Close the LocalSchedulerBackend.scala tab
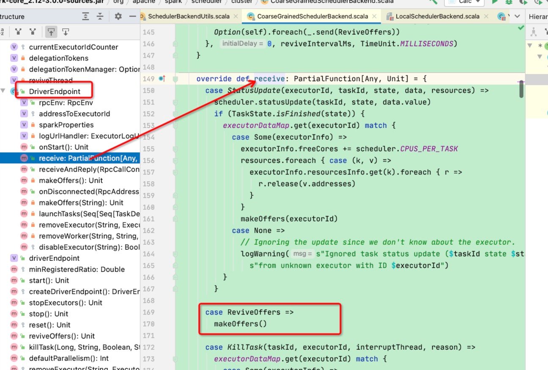This screenshot has width=548, height=370. point(487,17)
